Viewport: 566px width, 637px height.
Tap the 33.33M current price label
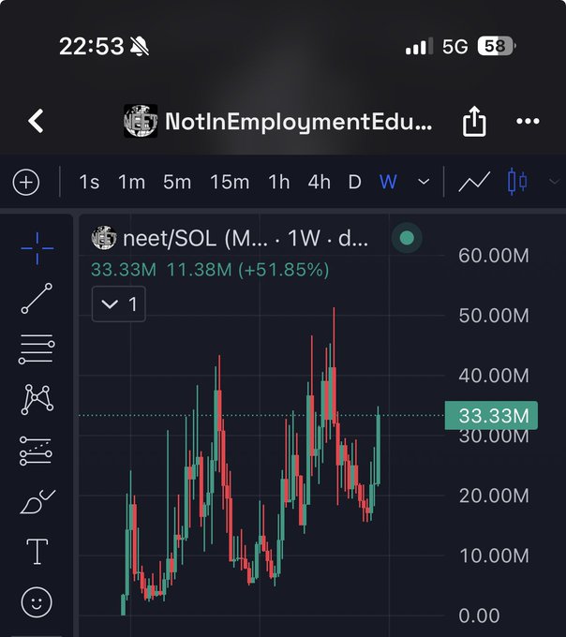tap(491, 416)
